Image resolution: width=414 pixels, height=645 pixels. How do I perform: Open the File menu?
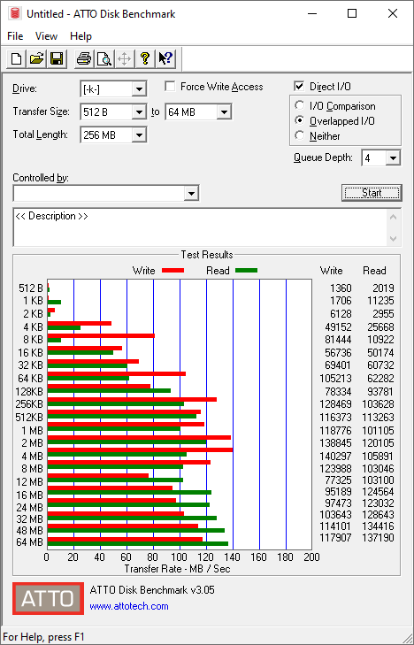[x=15, y=36]
